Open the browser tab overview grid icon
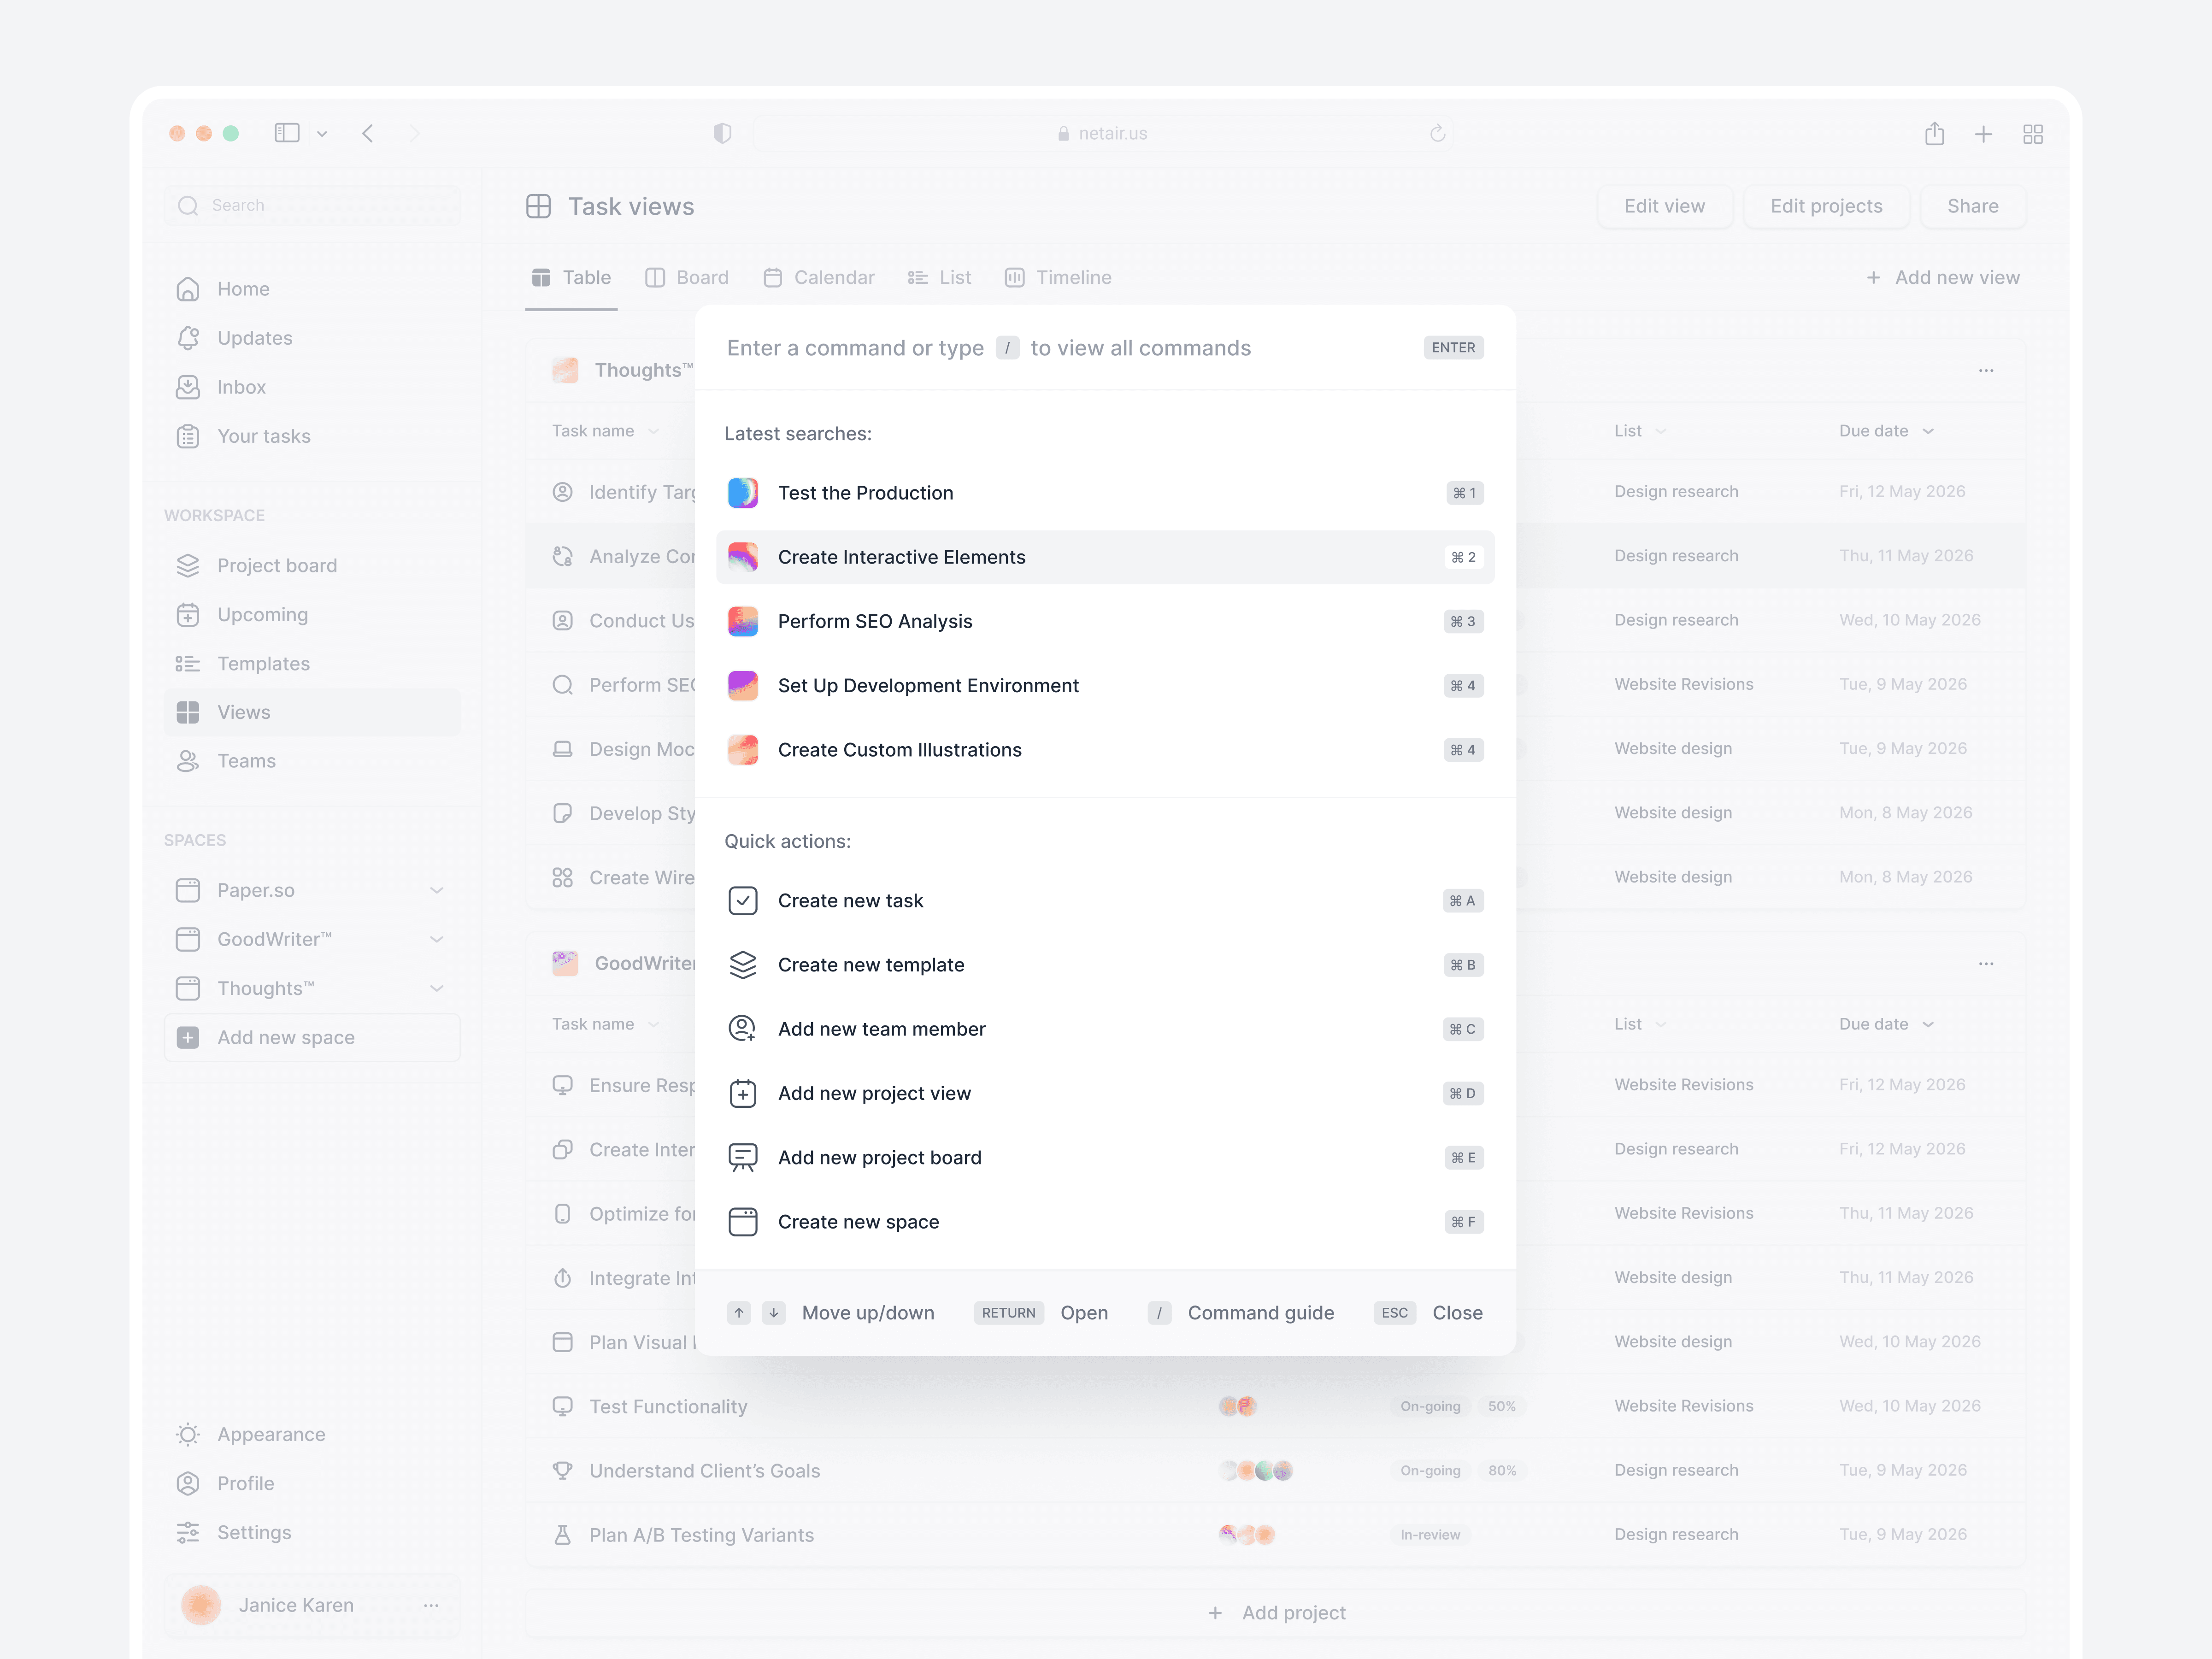Image resolution: width=2212 pixels, height=1659 pixels. pos(2032,134)
